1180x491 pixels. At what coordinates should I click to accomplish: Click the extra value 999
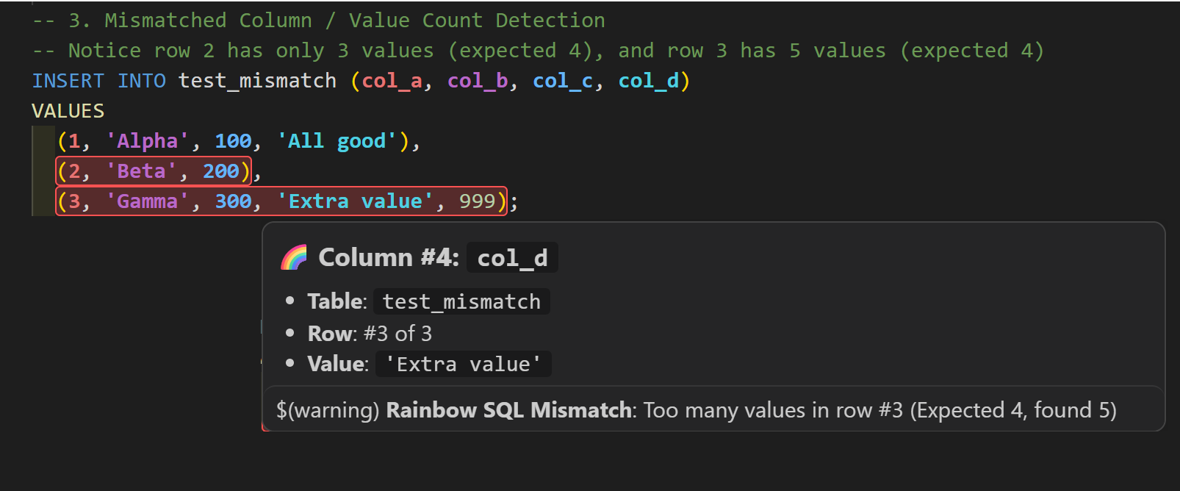478,201
